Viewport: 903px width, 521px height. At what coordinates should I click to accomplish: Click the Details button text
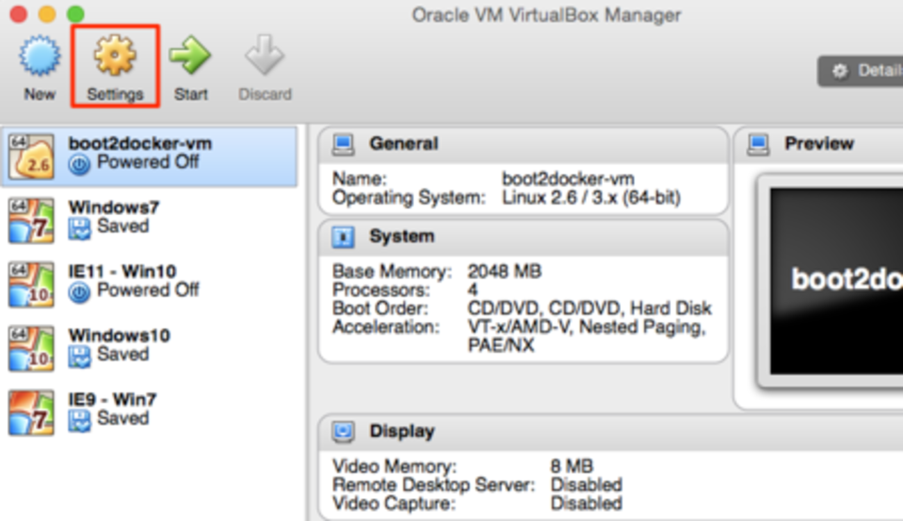pos(880,71)
